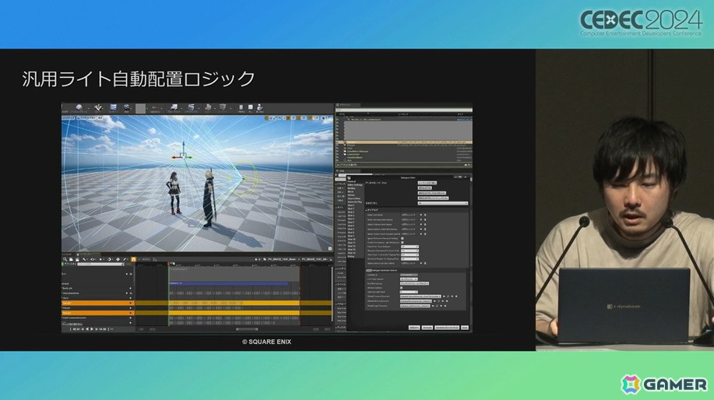Click the Generate button in dialog
This screenshot has height=400, width=714.
click(427, 328)
